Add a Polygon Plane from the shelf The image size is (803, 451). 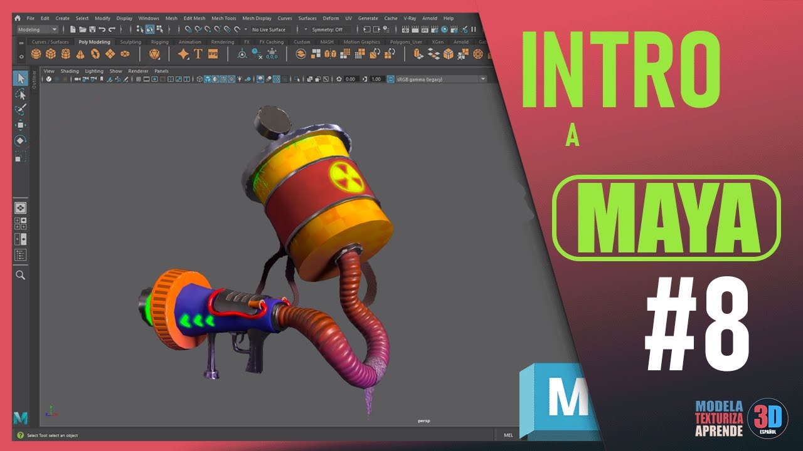click(110, 54)
